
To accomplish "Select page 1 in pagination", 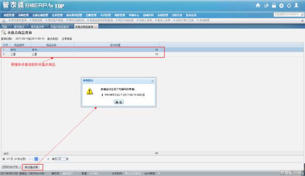I will pos(36,159).
